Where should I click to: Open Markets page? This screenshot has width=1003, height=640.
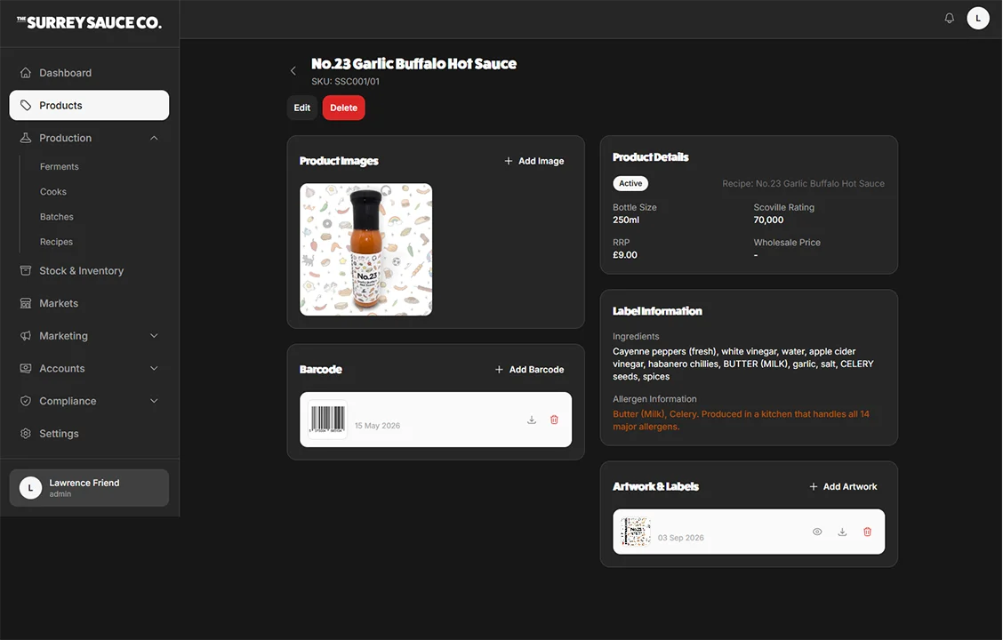point(89,303)
